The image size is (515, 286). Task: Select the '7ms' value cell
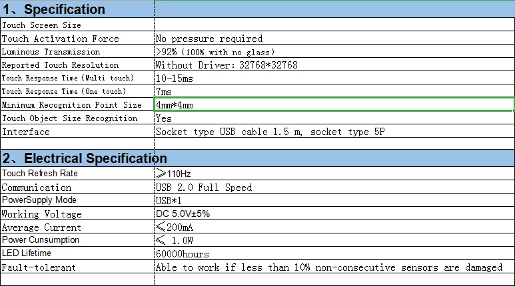(334, 91)
